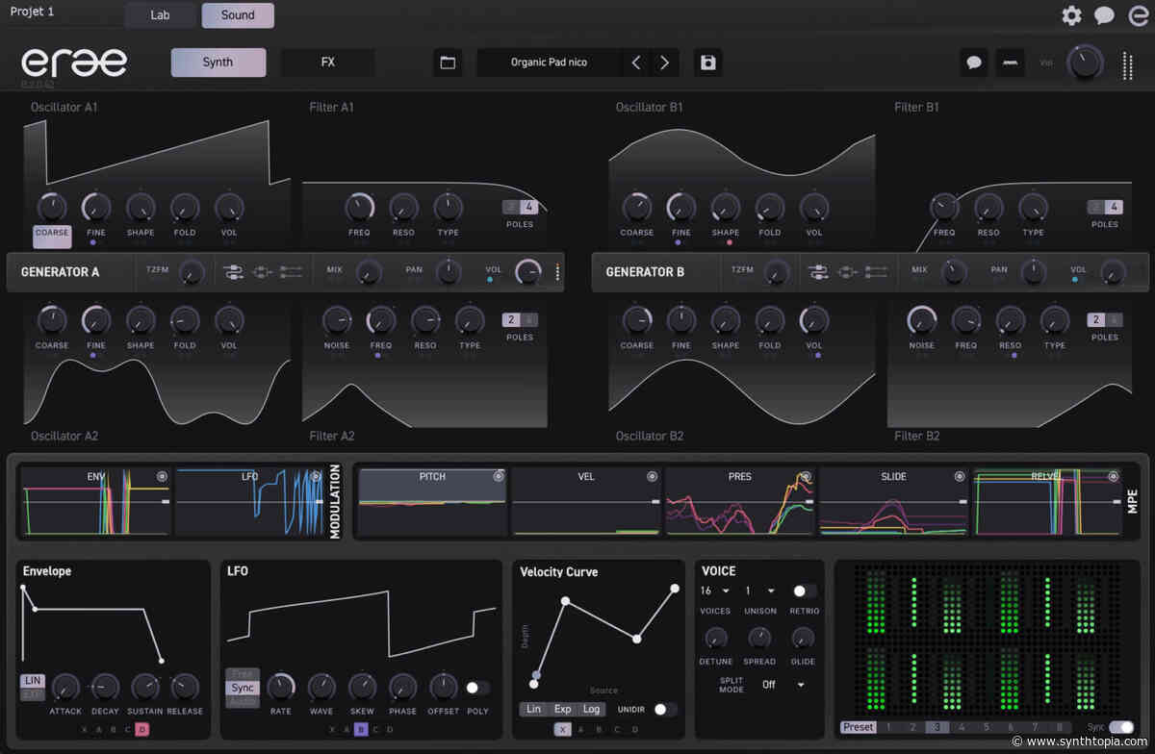1155x754 pixels.
Task: Click the LFO modulation record icon
Action: point(315,476)
